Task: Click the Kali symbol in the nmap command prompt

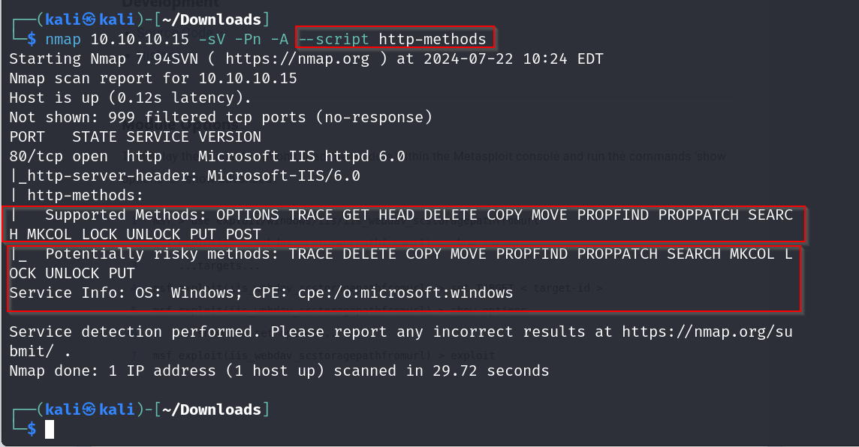Action: [x=89, y=19]
